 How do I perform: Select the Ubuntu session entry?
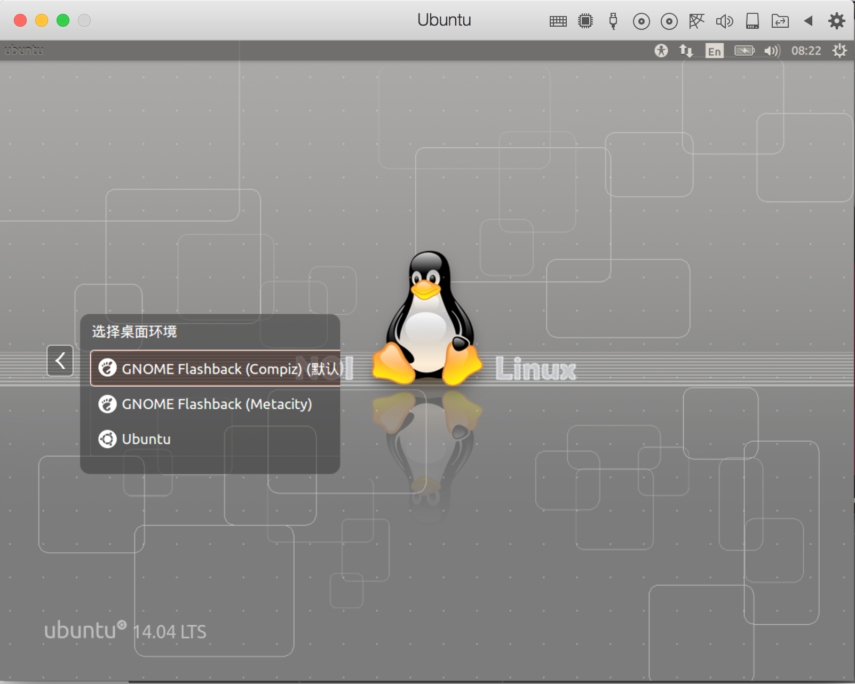[146, 439]
